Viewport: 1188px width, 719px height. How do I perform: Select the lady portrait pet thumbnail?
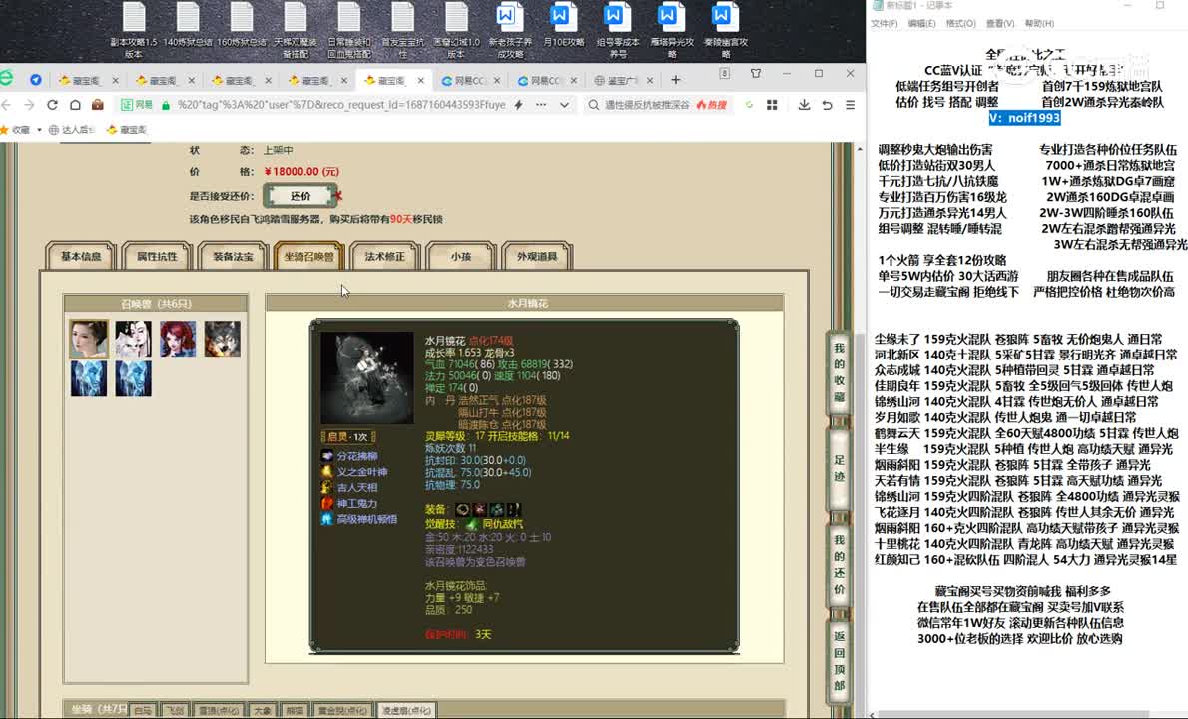tap(89, 338)
